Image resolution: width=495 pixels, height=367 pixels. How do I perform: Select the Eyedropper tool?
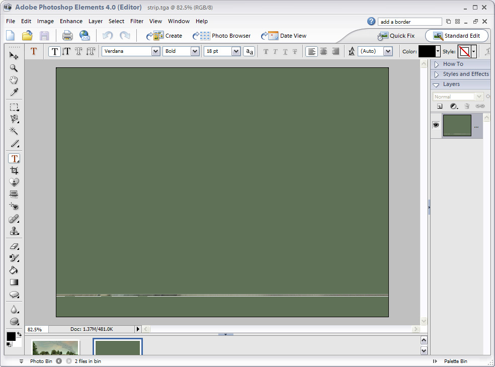tap(14, 92)
